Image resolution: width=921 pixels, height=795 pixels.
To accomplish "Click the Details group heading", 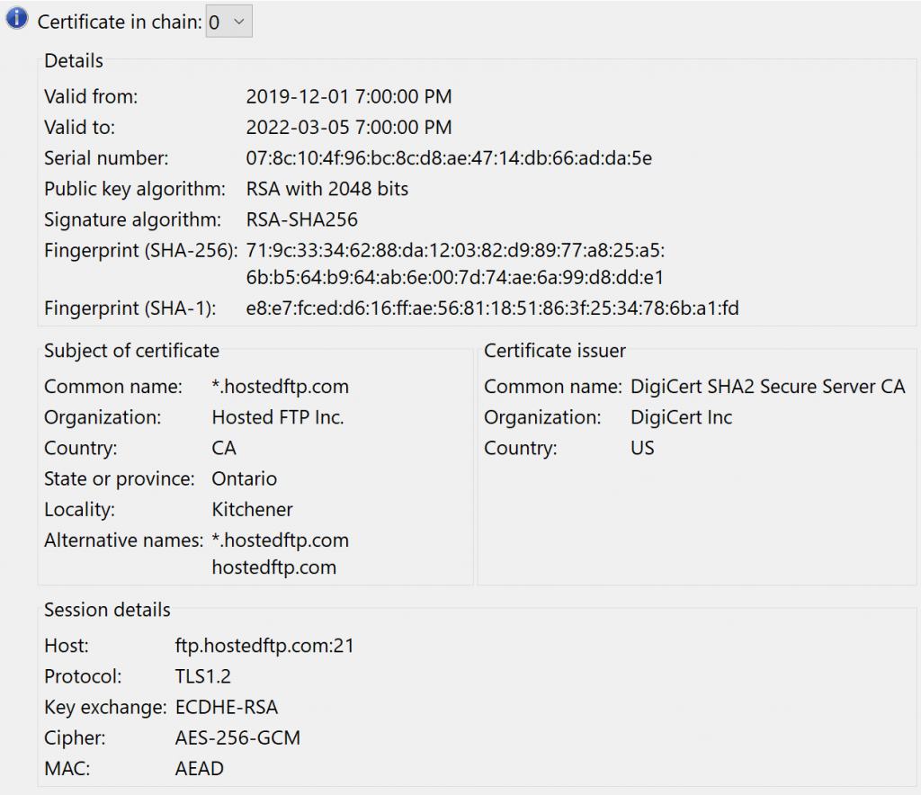I will tap(74, 60).
